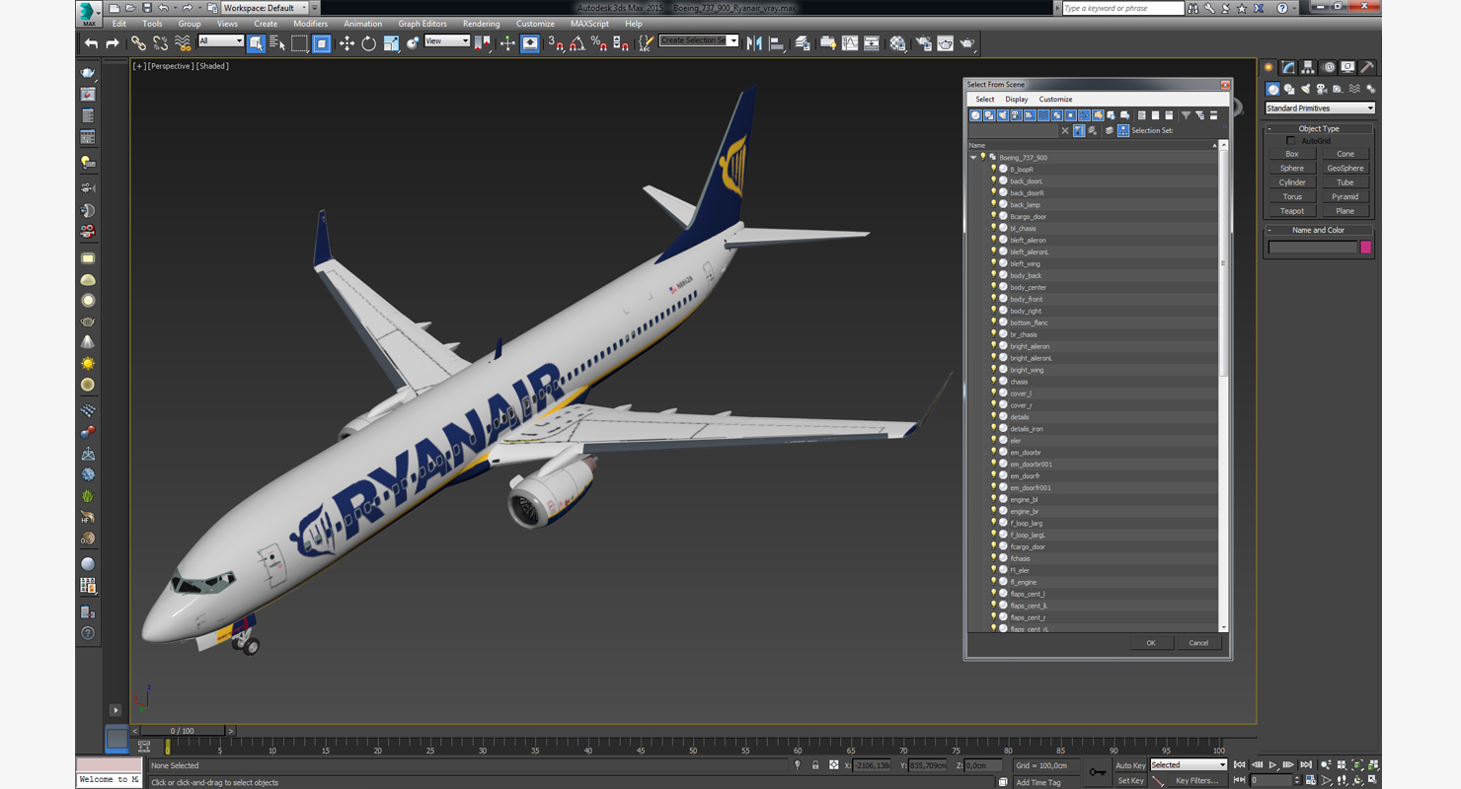This screenshot has width=1461, height=789.
Task: Open Customize menu in Select From Scene
Action: (x=1055, y=100)
